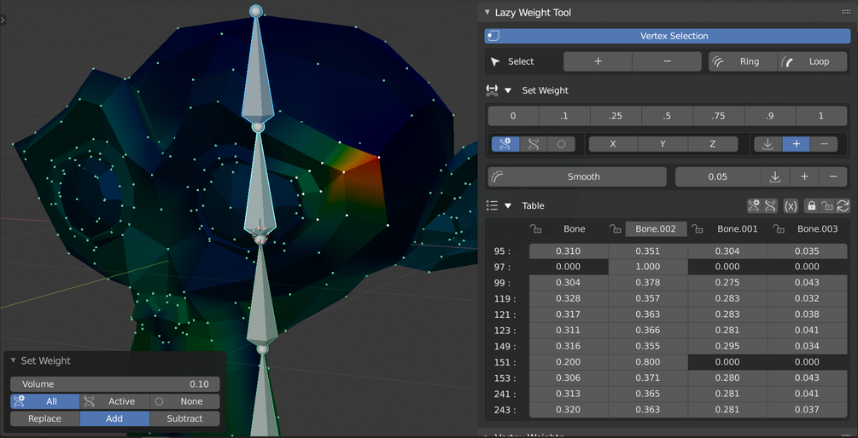Toggle the X axis mirror button
858x438 pixels.
point(613,144)
